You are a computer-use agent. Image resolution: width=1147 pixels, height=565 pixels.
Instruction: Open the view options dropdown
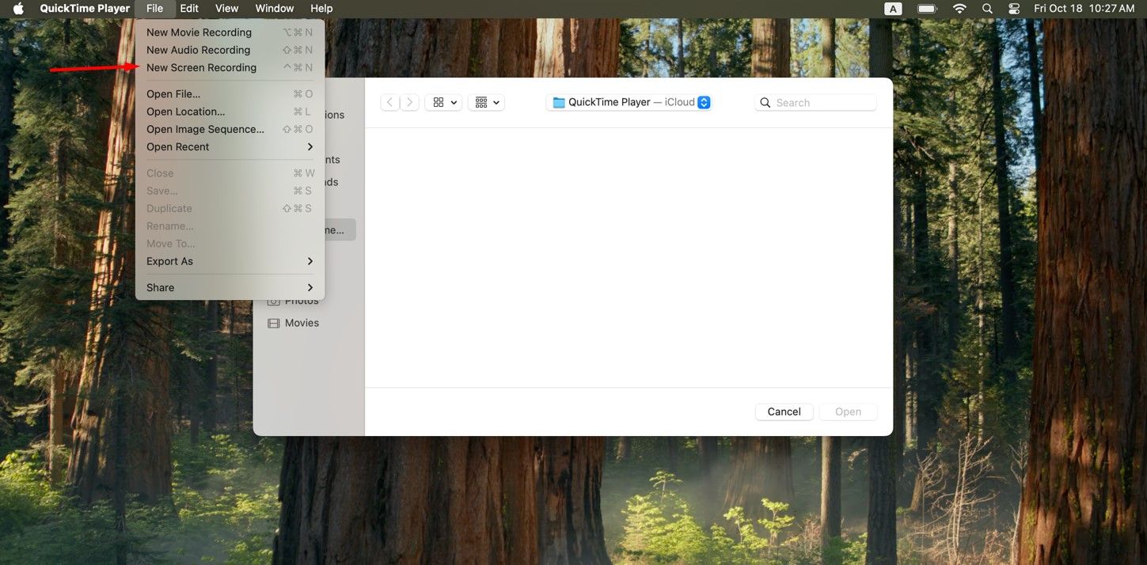click(442, 101)
